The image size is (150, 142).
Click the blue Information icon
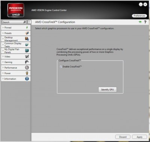(27, 79)
